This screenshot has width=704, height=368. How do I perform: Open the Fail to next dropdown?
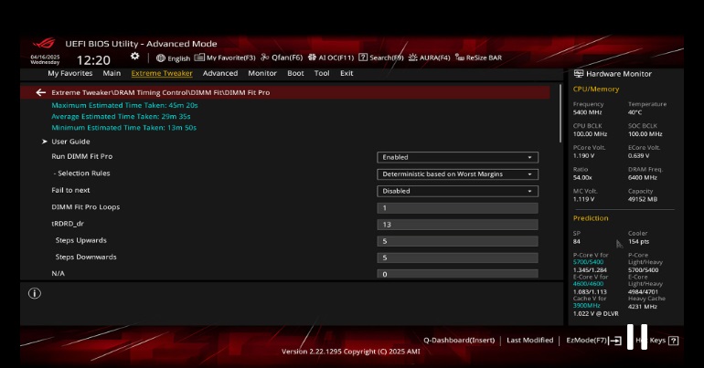457,191
